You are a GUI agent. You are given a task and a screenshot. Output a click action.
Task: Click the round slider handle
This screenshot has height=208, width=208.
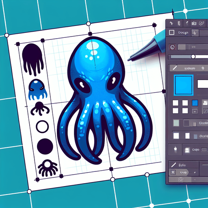coord(193,56)
